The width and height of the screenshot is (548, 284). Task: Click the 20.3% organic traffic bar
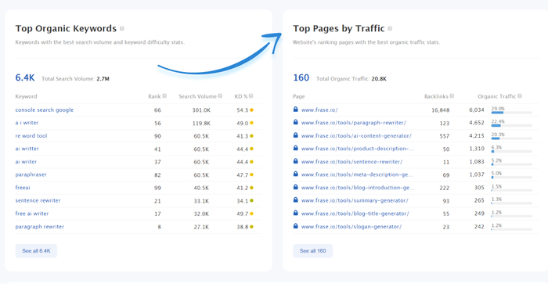tap(512, 138)
